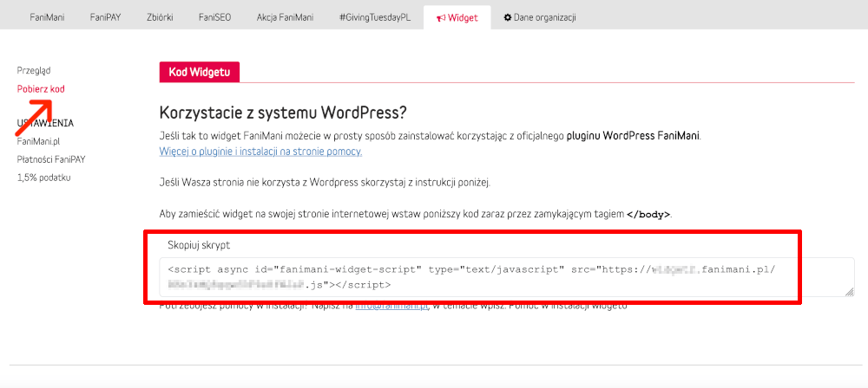The width and height of the screenshot is (868, 388).
Task: Open FaniMani.pl settings link
Action: coord(38,141)
